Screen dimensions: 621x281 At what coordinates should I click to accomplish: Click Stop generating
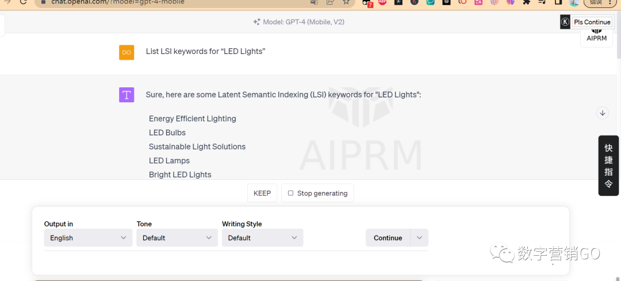click(317, 193)
